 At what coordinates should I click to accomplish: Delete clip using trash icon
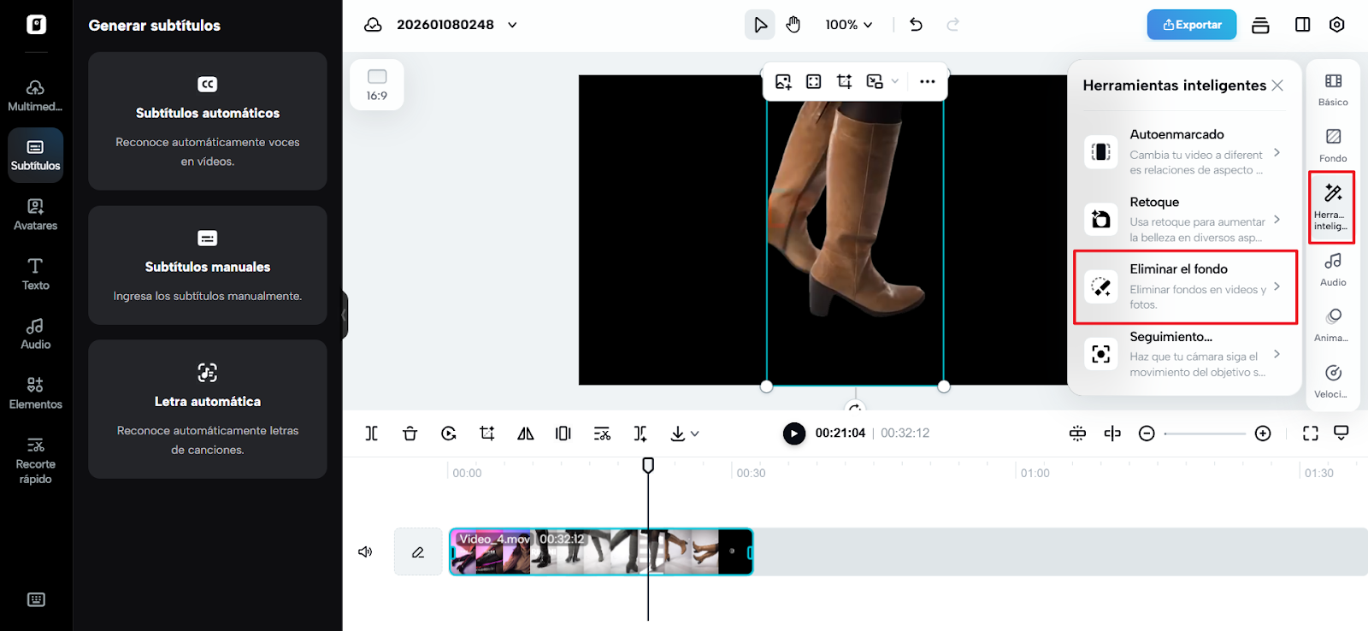click(410, 433)
